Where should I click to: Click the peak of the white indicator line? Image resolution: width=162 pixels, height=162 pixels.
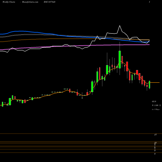pyautogui.click(x=120, y=26)
